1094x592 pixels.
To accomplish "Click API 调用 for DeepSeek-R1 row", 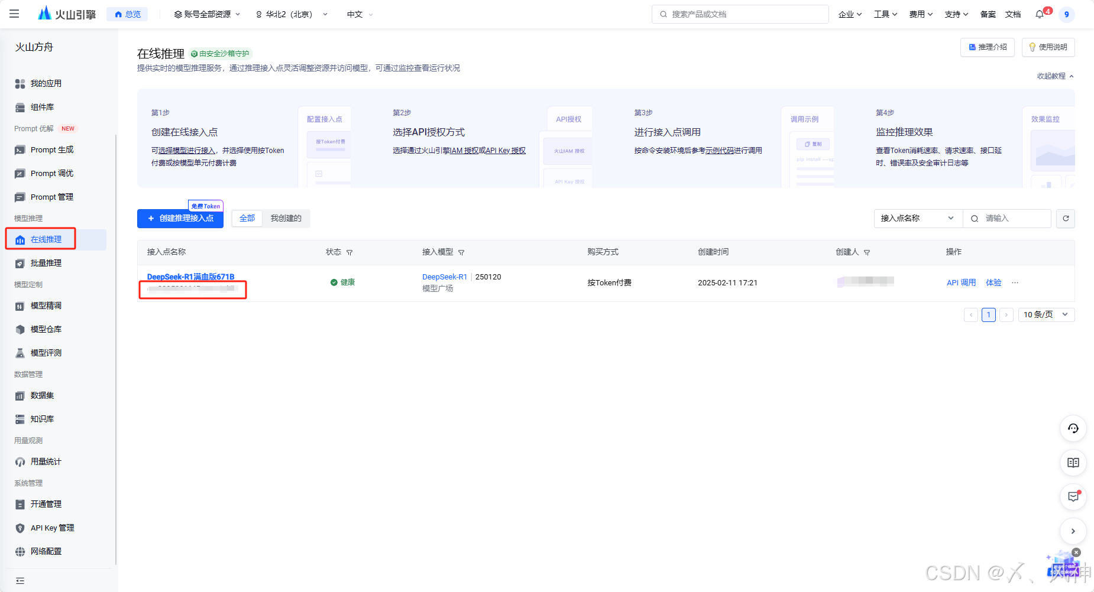I will pyautogui.click(x=961, y=283).
